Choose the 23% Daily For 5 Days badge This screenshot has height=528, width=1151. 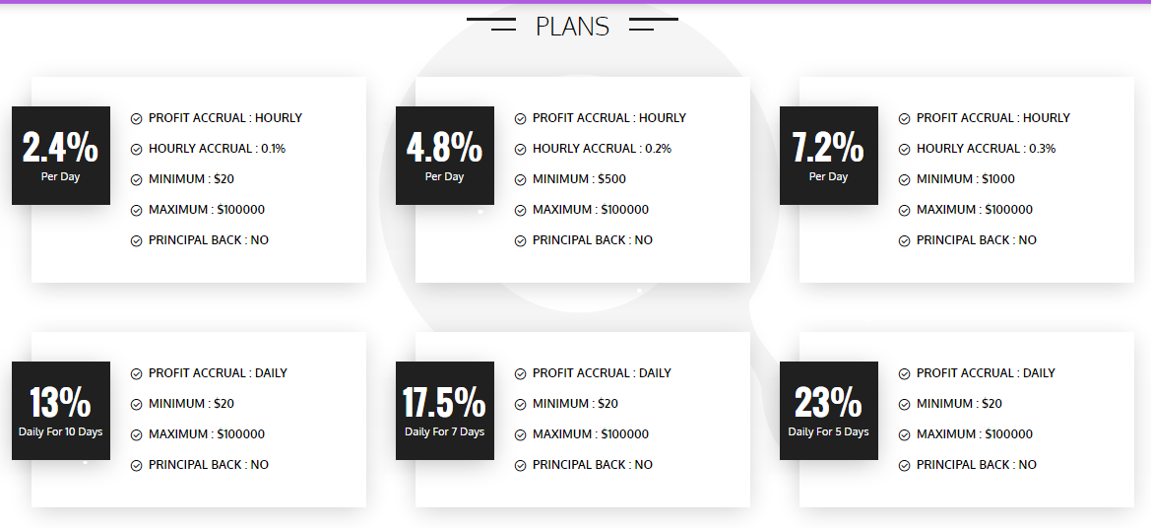(x=828, y=411)
